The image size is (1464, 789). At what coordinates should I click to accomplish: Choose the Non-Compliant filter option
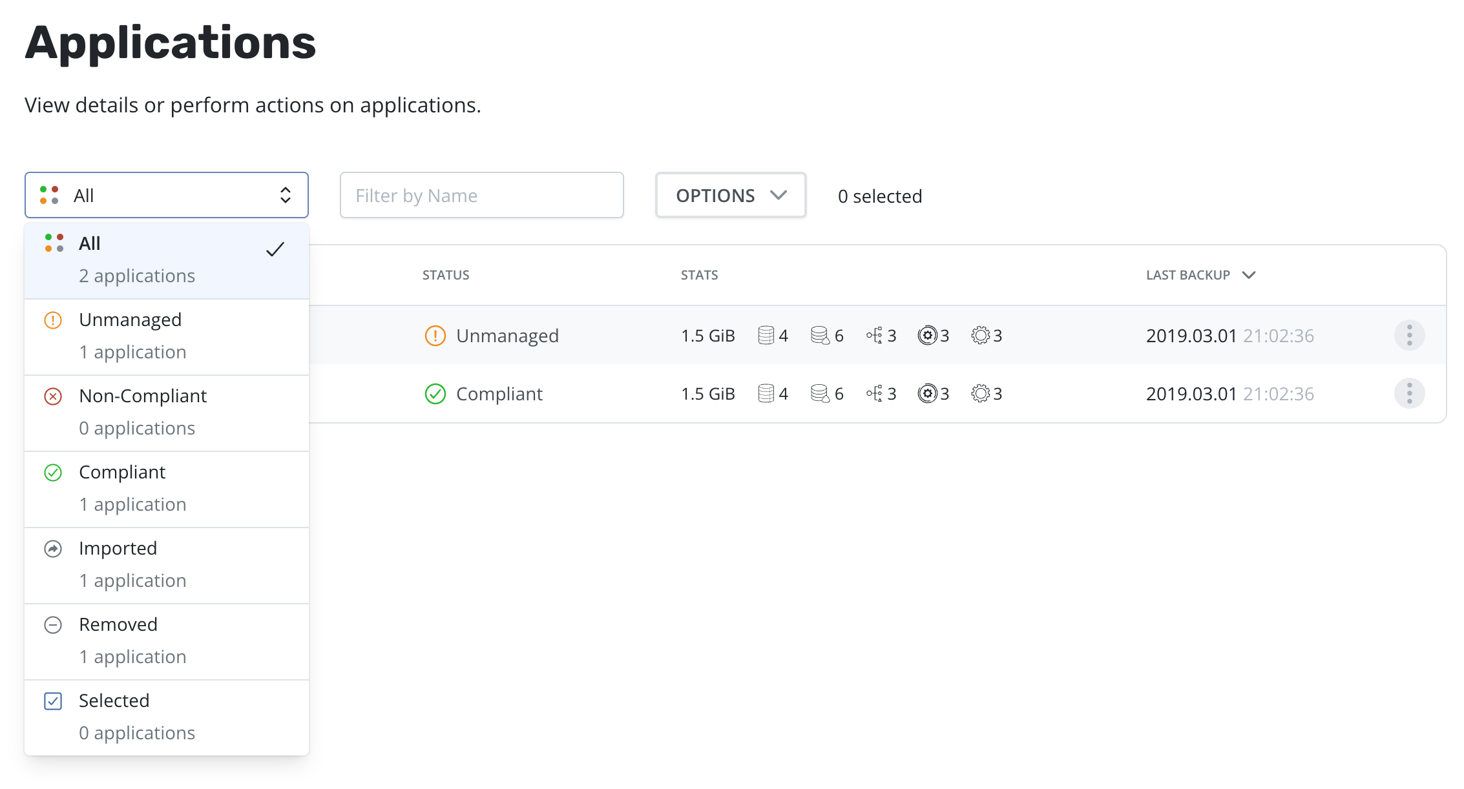167,413
